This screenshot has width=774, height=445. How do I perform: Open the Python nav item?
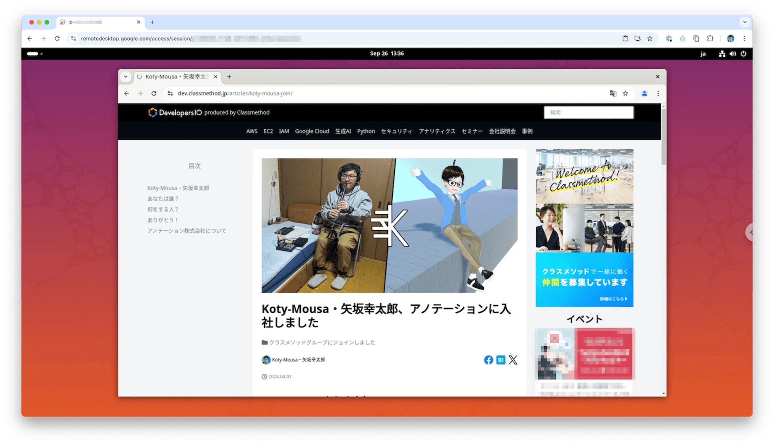tap(366, 131)
